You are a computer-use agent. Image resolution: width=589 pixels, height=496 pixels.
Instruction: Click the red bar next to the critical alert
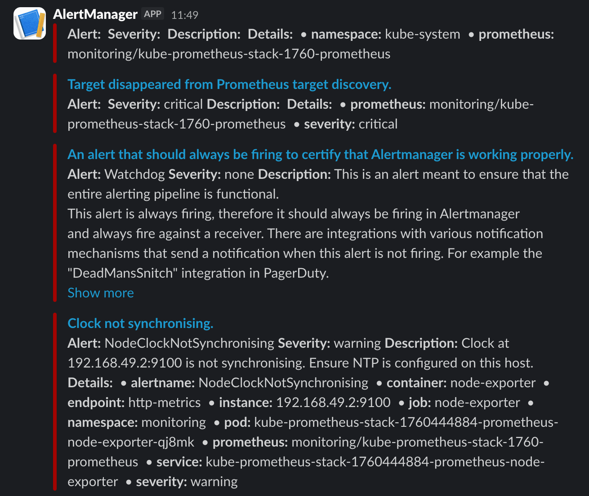(55, 103)
